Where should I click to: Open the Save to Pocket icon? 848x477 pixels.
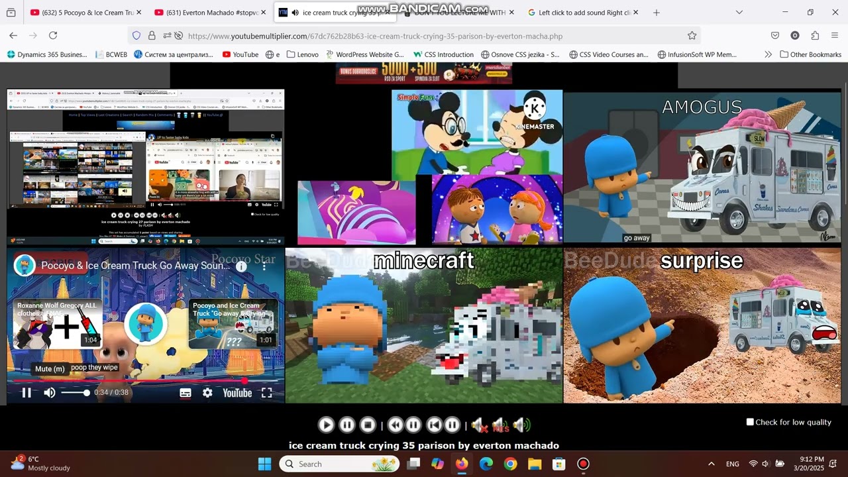coord(775,36)
